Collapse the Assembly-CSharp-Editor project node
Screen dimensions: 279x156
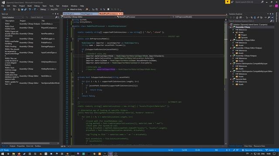231,40
